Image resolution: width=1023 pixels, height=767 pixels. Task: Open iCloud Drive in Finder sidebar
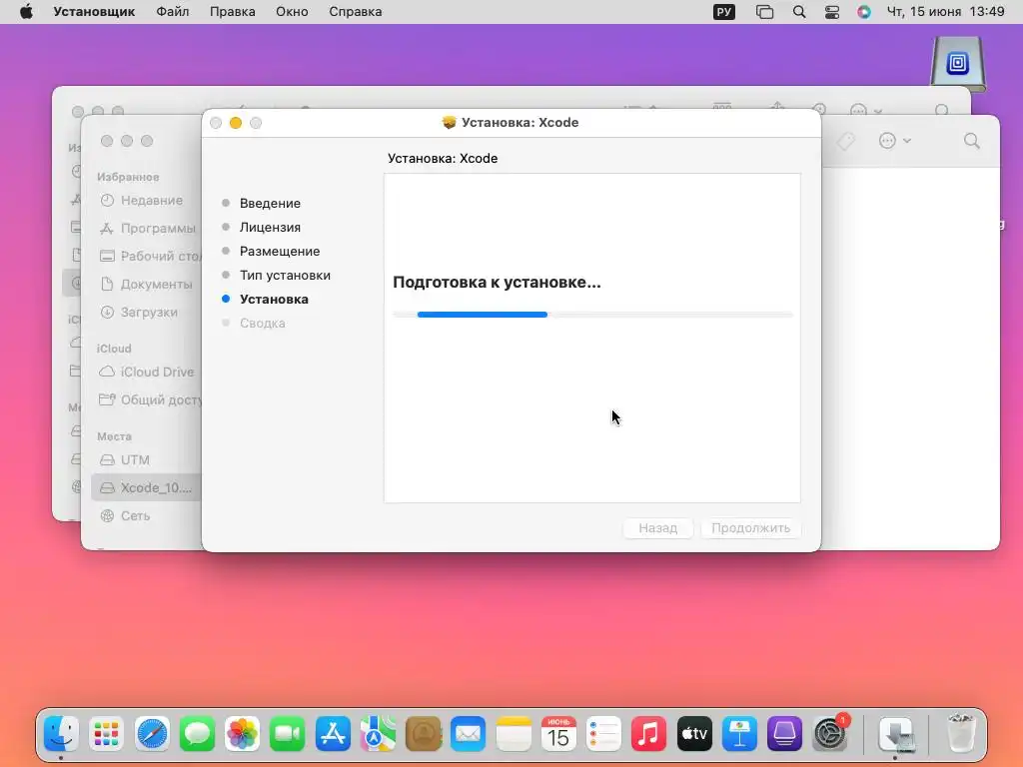[157, 372]
